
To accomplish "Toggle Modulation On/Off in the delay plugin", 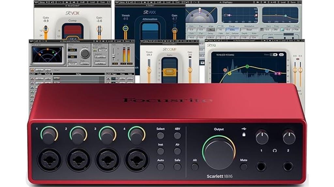I will point(95,50).
